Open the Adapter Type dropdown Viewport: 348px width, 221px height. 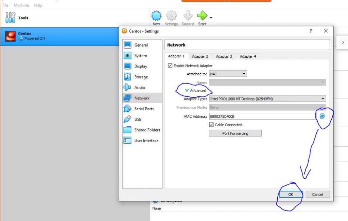pos(267,99)
